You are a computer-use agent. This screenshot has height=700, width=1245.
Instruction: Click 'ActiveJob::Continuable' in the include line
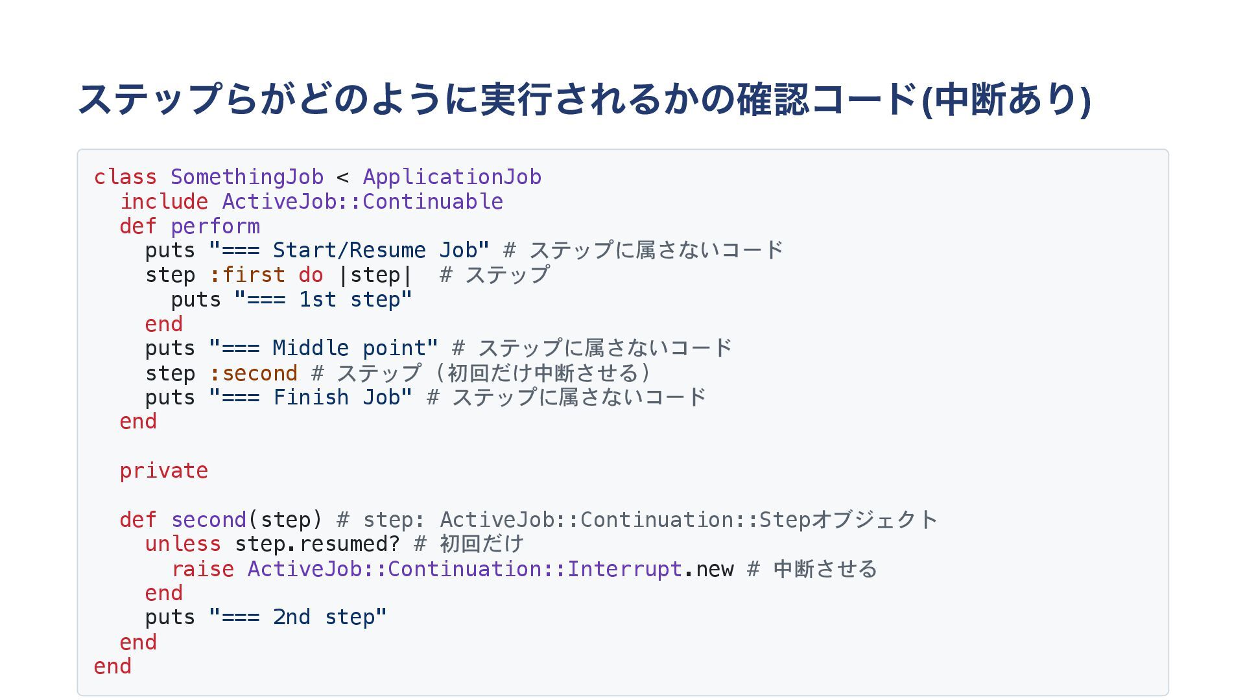362,202
